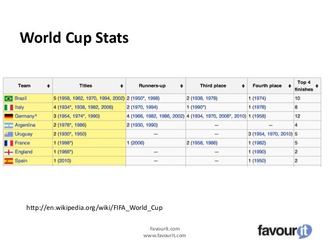Click the Uruguay flag icon
329x247 pixels.
[x=8, y=134]
